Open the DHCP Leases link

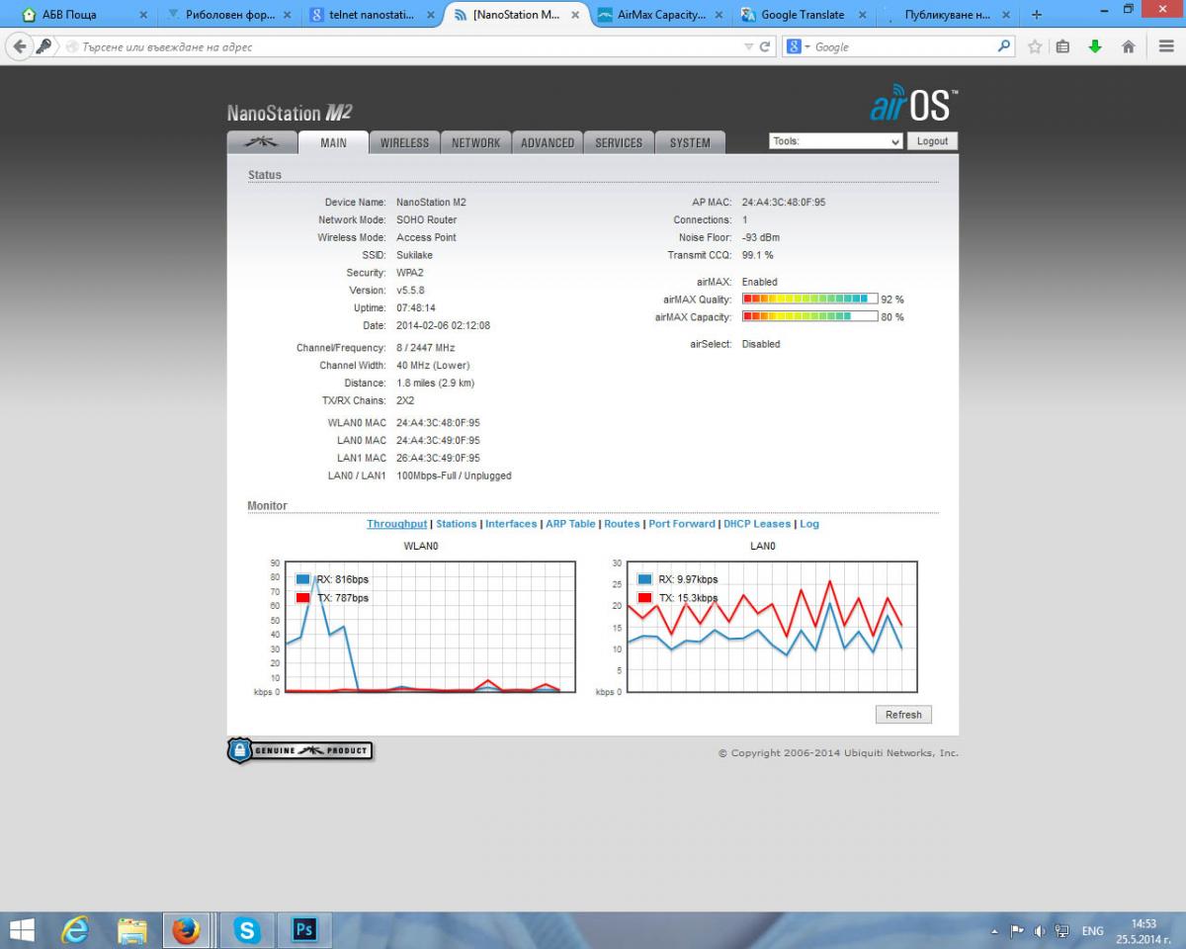click(x=757, y=524)
